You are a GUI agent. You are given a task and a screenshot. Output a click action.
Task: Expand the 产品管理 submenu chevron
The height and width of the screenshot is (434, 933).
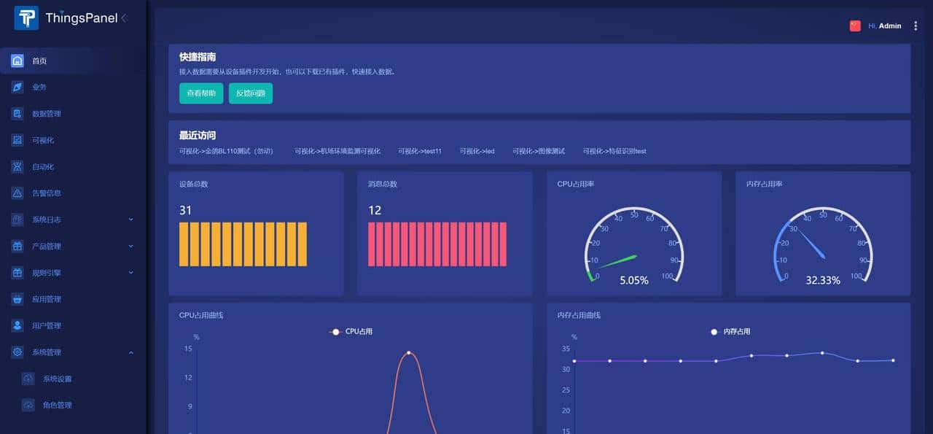coord(131,247)
